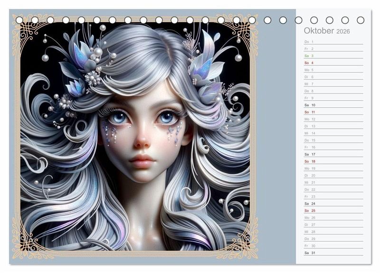The image size is (380, 273).
Task: Select the Sa 24 date row
Action: (x=332, y=204)
